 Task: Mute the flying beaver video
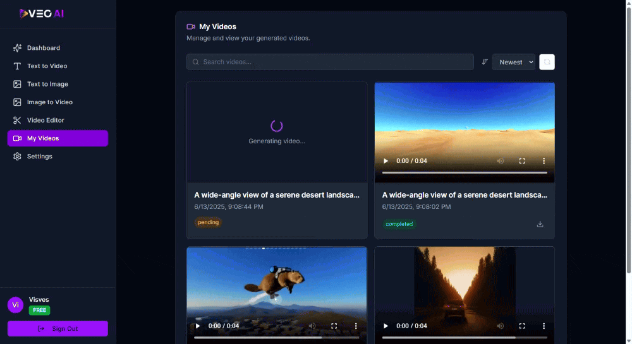point(312,326)
